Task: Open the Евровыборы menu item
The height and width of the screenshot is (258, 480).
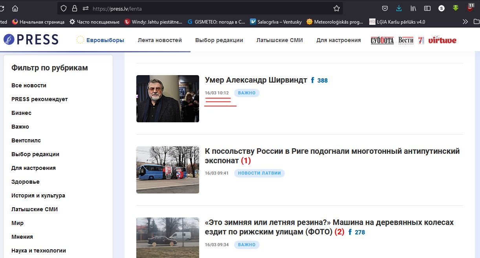Action: tap(100, 40)
